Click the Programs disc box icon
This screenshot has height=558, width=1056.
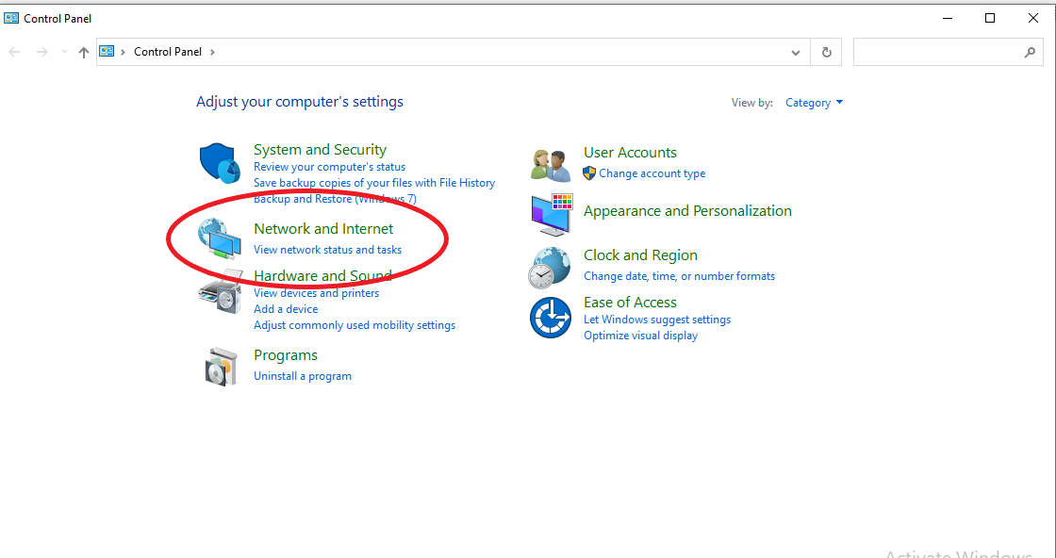click(222, 367)
